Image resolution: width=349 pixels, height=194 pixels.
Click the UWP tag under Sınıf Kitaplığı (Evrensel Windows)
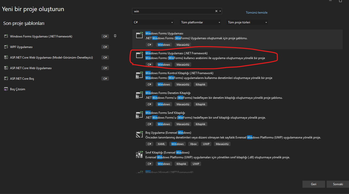196,164
